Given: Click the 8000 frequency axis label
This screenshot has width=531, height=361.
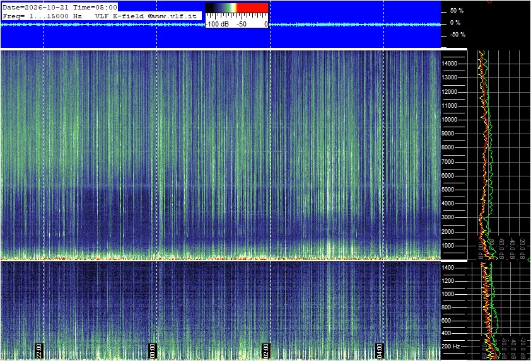Looking at the screenshot, I should pos(448,147).
